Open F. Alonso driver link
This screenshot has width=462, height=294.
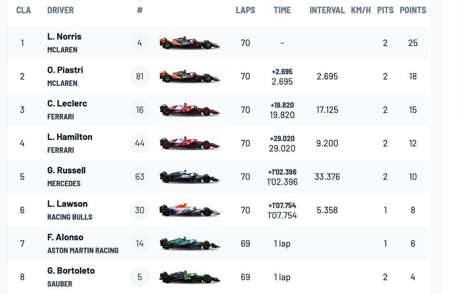coord(65,237)
